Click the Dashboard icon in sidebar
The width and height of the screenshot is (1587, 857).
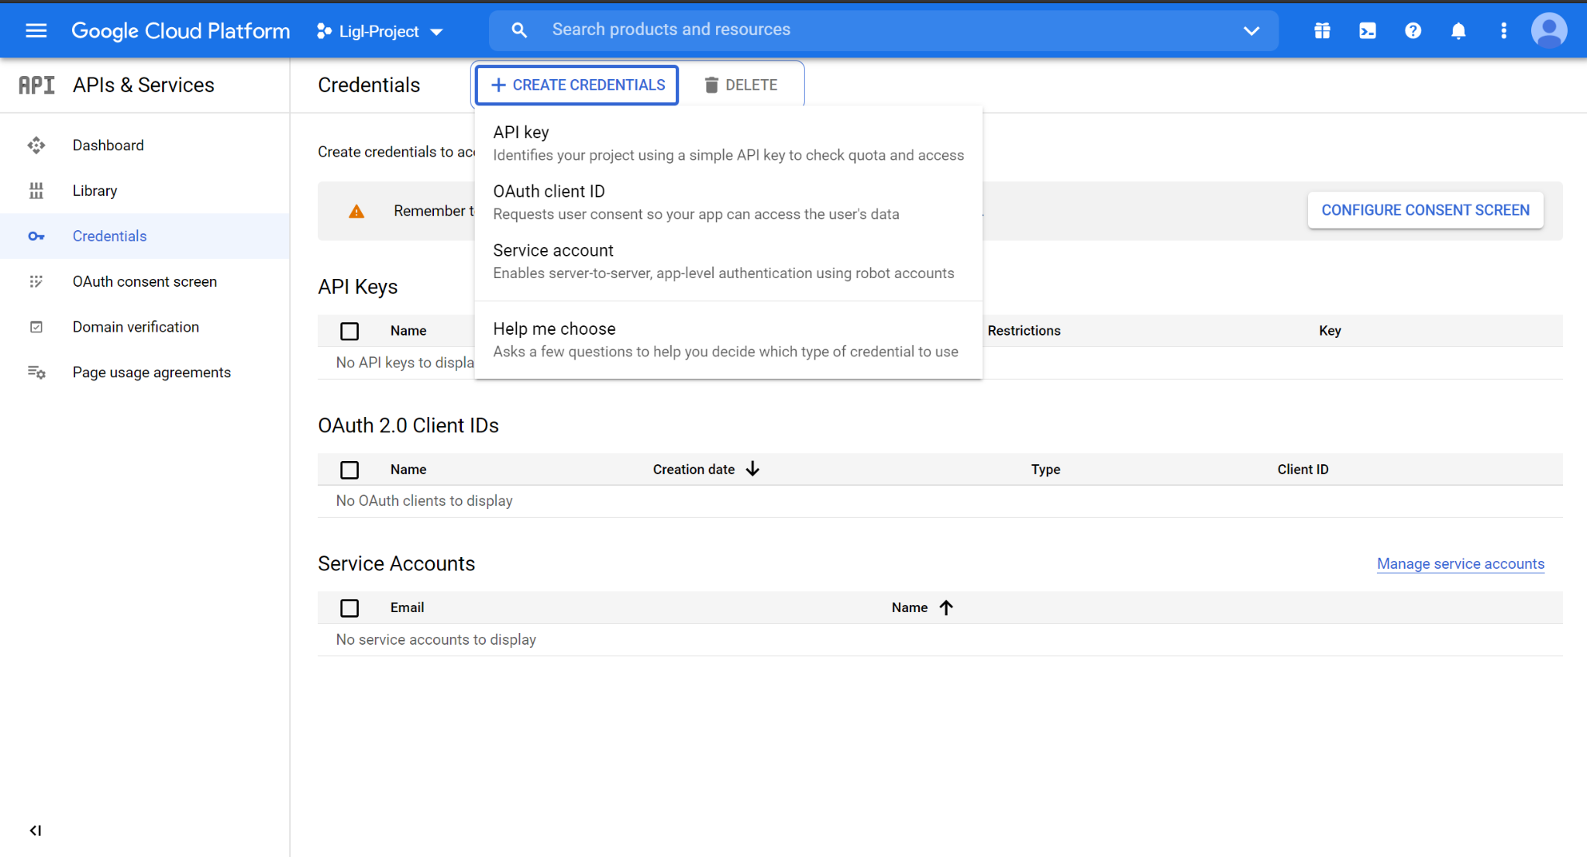36,146
